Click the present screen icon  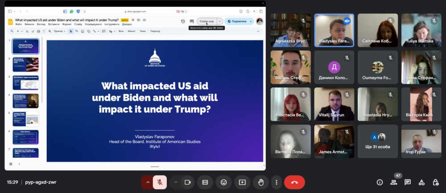click(242, 182)
